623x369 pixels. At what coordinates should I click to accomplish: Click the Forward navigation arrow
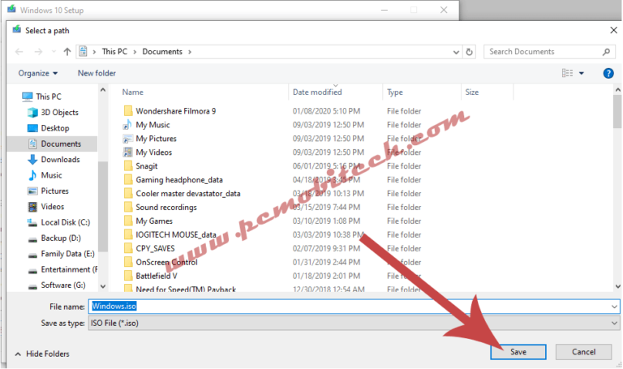(x=38, y=52)
